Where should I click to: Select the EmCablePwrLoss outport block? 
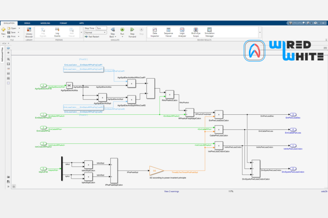point(293,130)
